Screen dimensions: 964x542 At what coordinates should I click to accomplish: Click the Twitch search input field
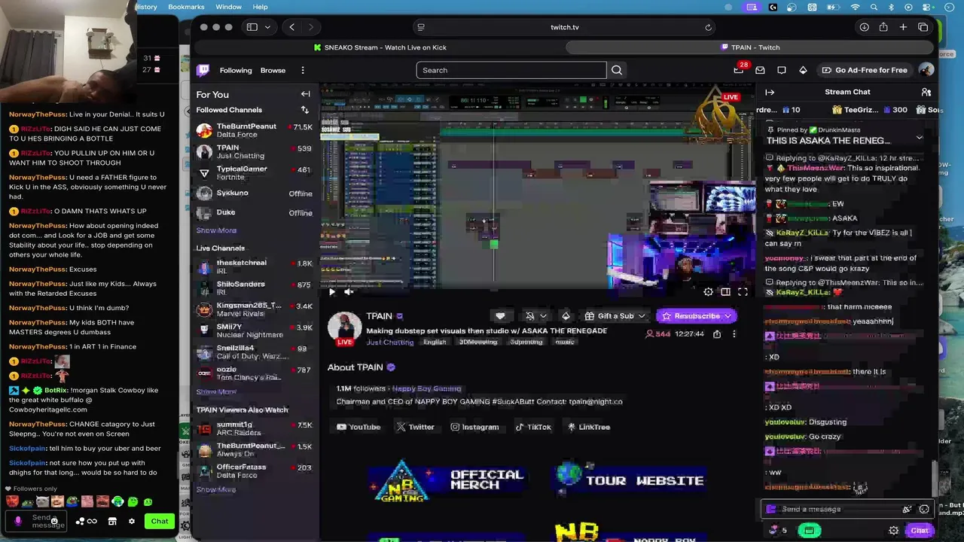(x=511, y=70)
